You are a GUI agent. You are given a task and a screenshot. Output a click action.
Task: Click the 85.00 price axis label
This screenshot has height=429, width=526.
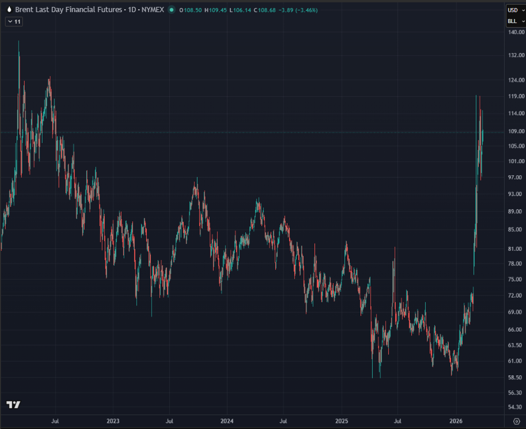(515, 230)
